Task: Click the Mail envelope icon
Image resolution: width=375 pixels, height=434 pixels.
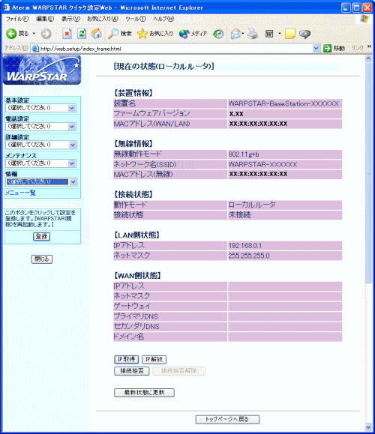Action: 235,34
